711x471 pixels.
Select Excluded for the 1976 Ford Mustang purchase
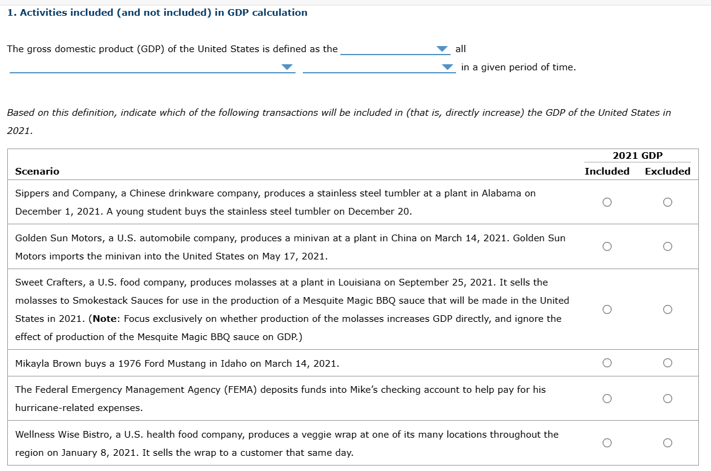[667, 362]
